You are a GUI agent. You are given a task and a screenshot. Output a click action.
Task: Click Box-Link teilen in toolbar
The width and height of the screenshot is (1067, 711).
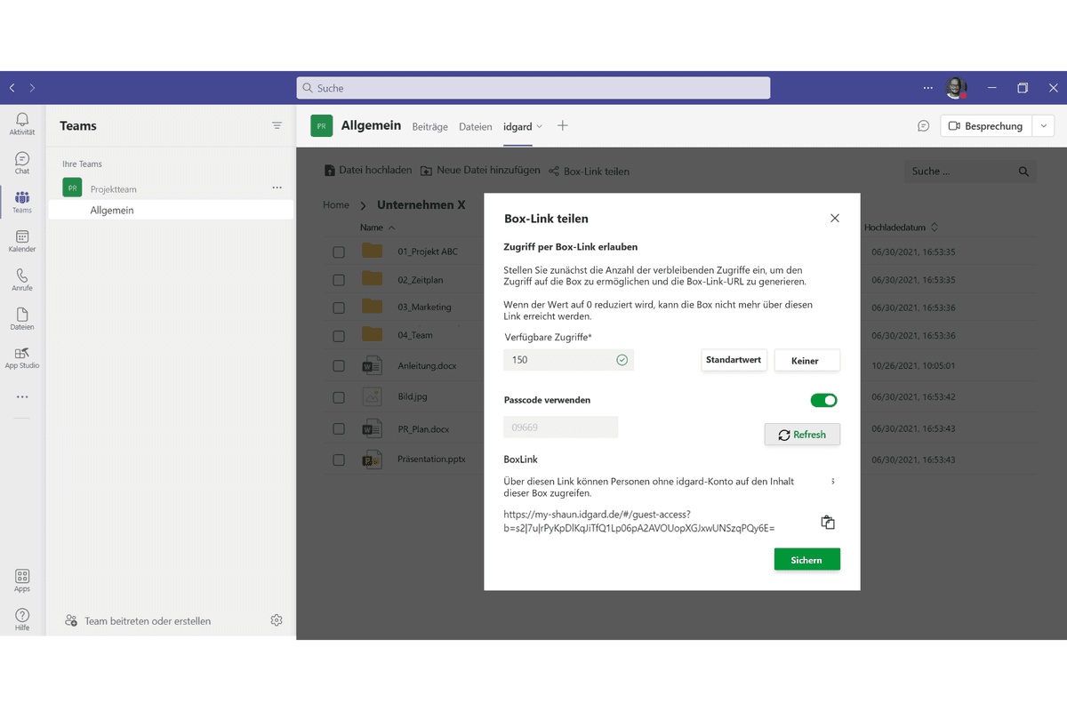tap(590, 172)
